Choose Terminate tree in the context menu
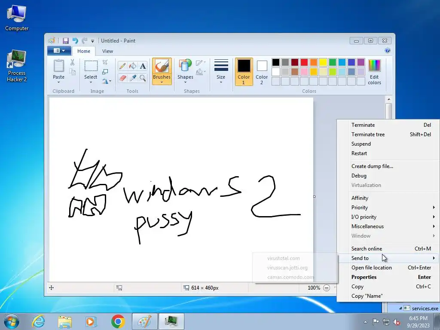 coord(388,134)
